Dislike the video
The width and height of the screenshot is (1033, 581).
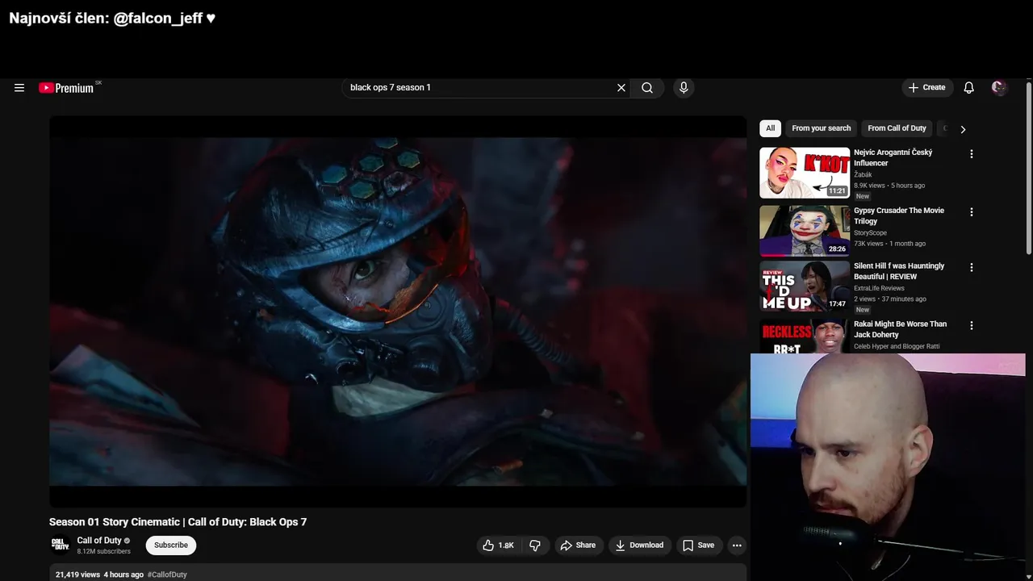[535, 545]
